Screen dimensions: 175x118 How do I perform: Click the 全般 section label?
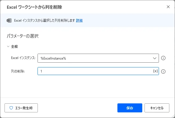point(15,47)
